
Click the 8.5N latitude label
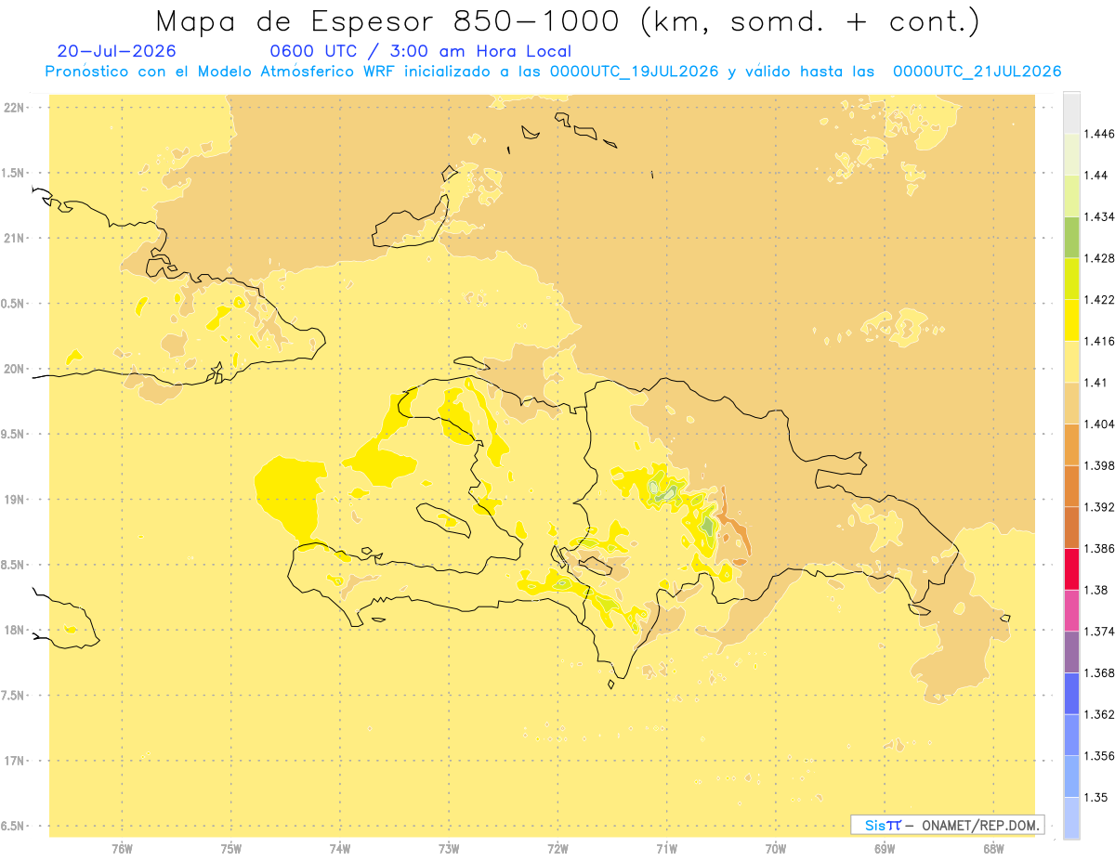click(14, 565)
